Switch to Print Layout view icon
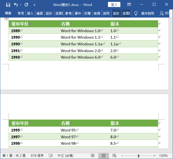This screenshot has height=159, width=173. click(x=103, y=156)
